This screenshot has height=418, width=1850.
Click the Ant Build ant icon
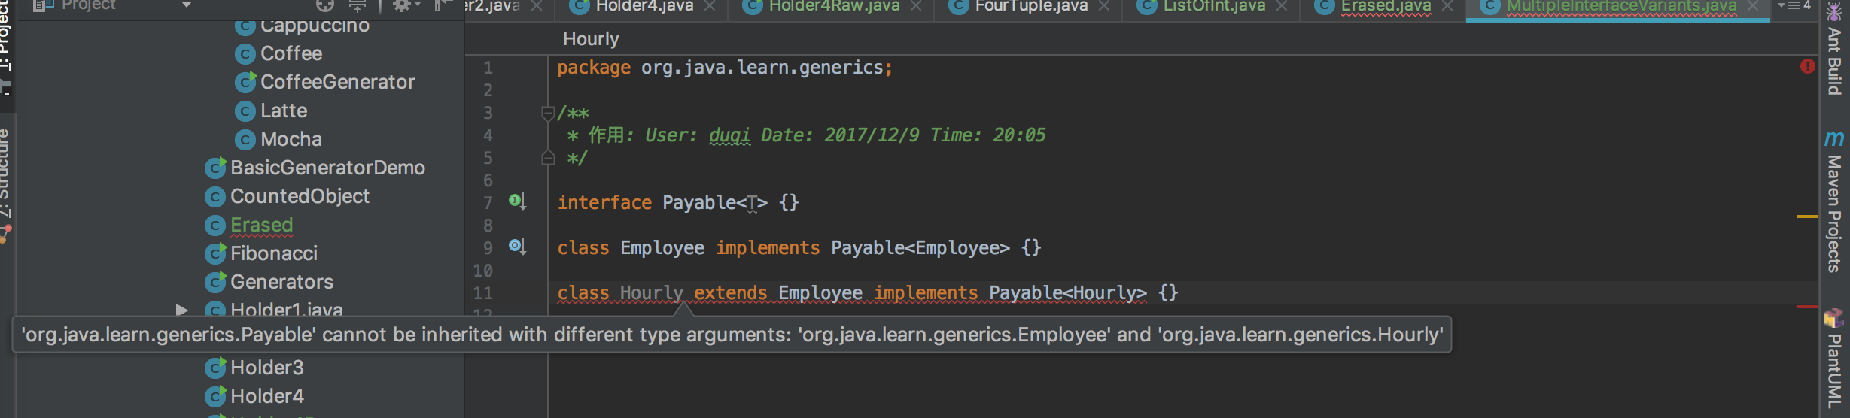point(1834,13)
